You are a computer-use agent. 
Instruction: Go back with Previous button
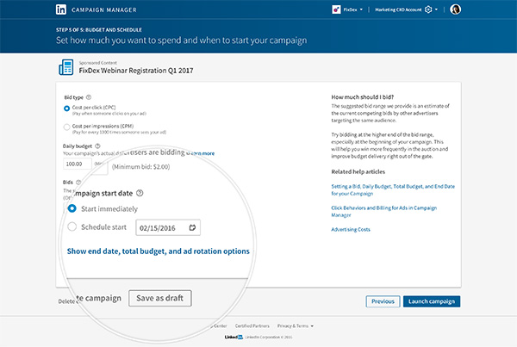coord(383,301)
